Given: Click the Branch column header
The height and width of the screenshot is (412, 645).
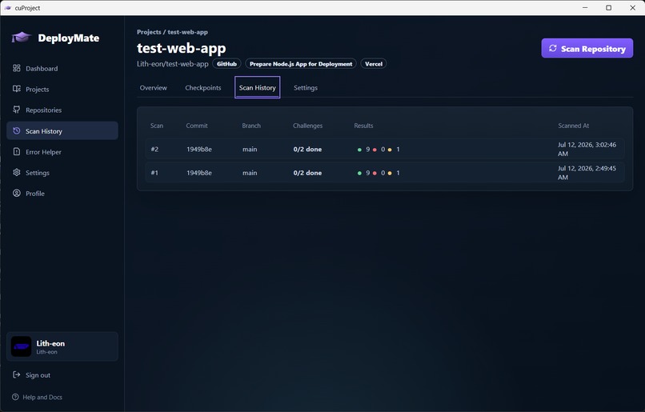Looking at the screenshot, I should coord(251,126).
